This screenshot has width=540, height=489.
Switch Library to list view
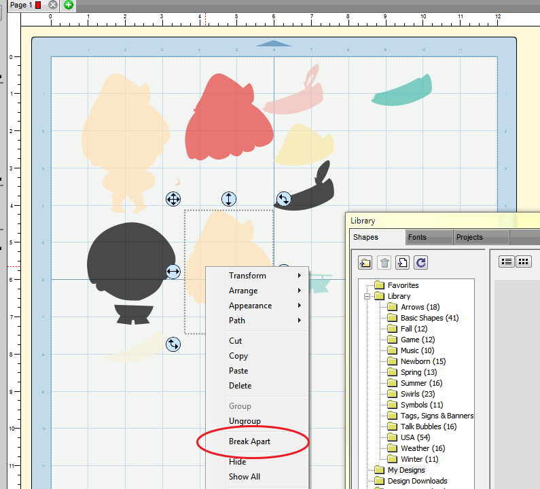coord(507,261)
